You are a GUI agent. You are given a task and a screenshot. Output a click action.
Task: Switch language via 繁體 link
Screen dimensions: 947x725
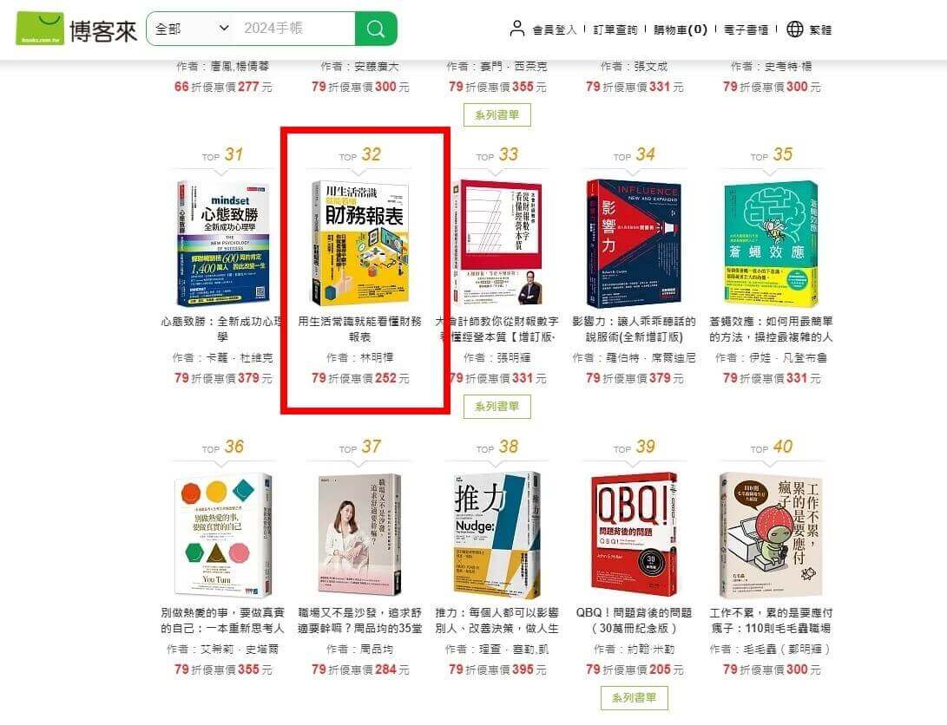click(x=820, y=29)
